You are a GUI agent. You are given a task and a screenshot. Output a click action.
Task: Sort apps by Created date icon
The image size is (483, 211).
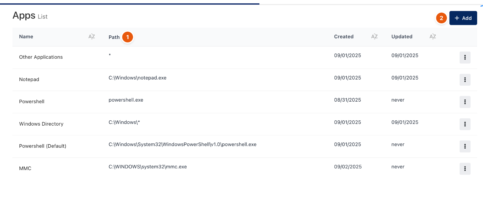click(374, 37)
